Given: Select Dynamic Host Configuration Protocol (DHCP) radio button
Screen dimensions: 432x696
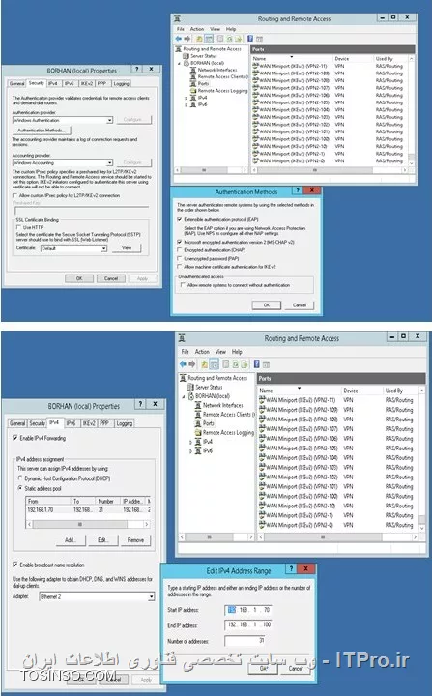Looking at the screenshot, I should click(20, 478).
